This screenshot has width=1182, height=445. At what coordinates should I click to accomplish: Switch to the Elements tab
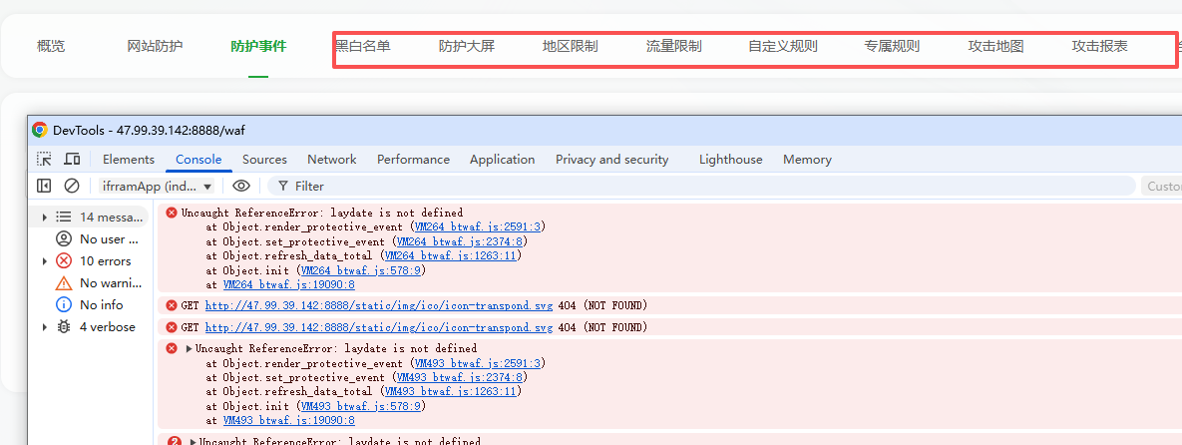point(128,160)
